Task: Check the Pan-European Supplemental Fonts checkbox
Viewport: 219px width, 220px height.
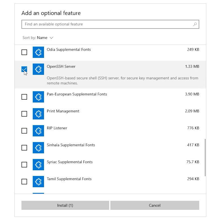Action: click(x=24, y=97)
